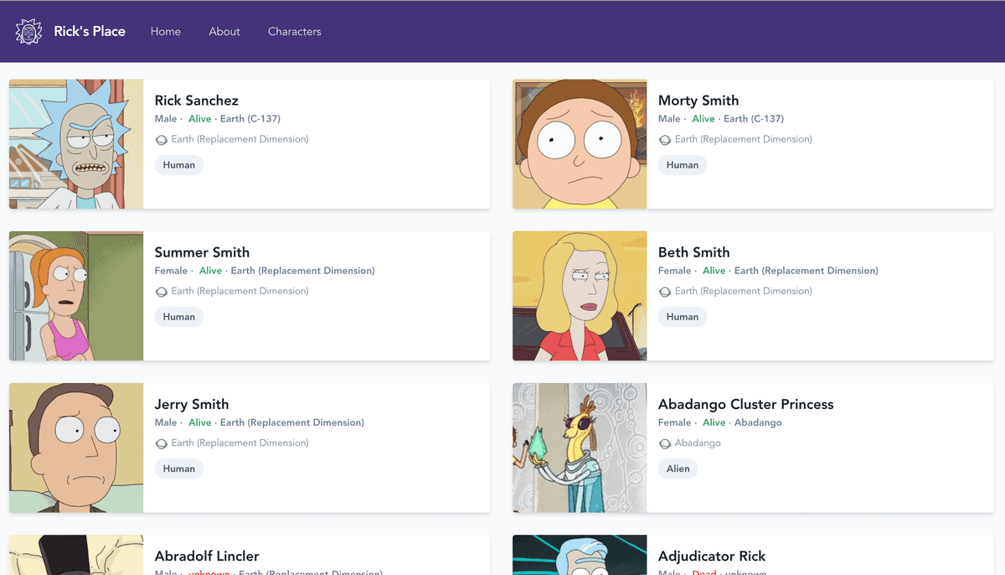The height and width of the screenshot is (575, 1005).
Task: Select the Human badge on Jerry Smith's card
Action: point(178,469)
